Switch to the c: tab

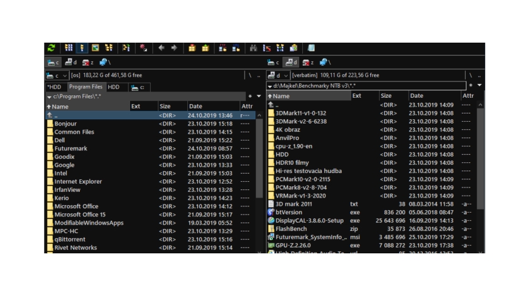(138, 87)
